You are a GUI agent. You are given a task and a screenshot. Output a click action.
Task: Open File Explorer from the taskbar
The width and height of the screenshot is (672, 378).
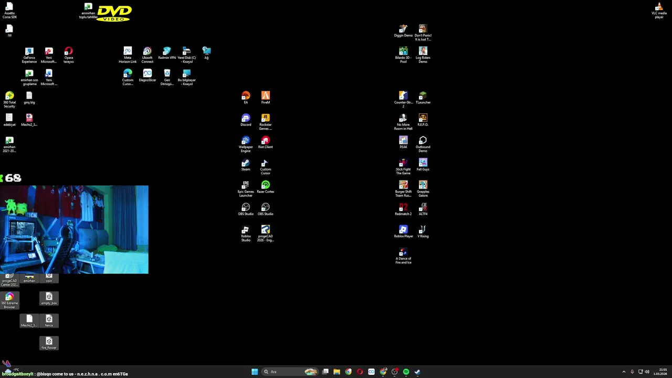(337, 372)
